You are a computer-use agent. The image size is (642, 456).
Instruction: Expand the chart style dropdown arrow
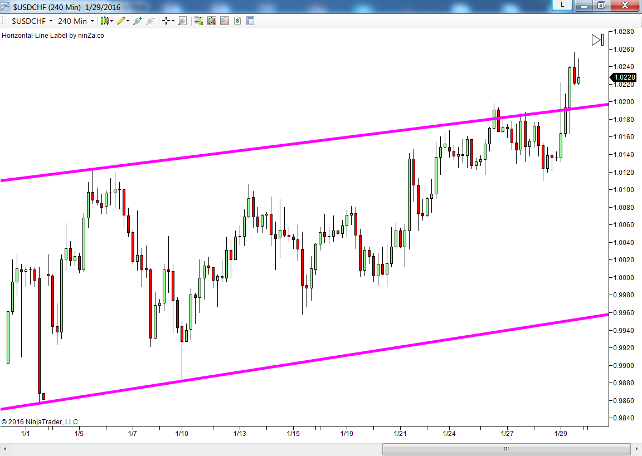click(112, 21)
